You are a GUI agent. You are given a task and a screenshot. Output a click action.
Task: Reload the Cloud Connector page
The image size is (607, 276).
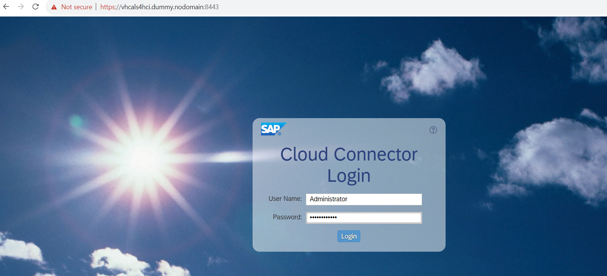point(36,7)
